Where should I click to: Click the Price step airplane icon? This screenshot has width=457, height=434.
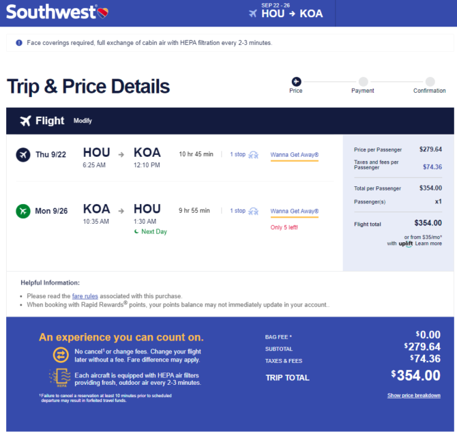pos(296,81)
